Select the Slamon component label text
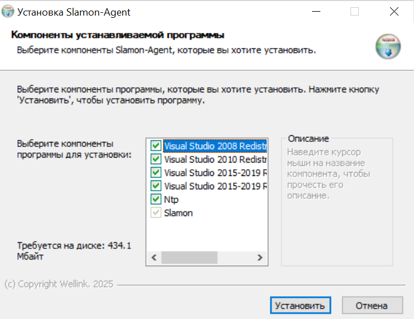This screenshot has width=414, height=319. pyautogui.click(x=178, y=213)
